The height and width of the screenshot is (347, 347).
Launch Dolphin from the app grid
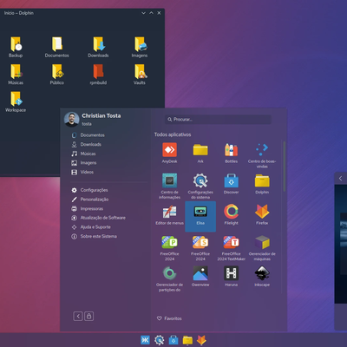coord(262,184)
